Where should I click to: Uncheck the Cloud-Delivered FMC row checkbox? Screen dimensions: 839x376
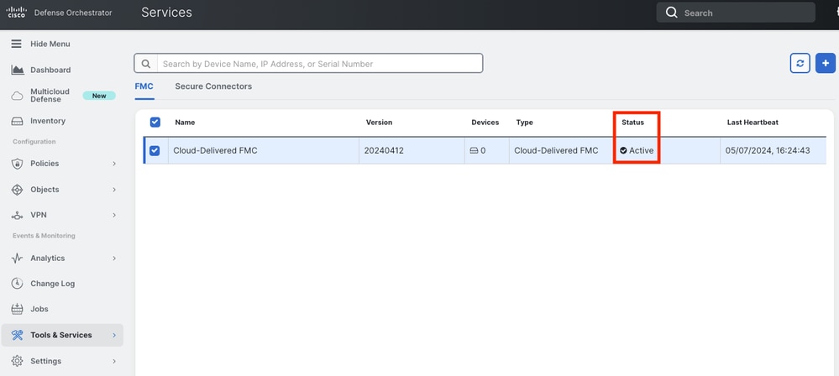pyautogui.click(x=155, y=151)
